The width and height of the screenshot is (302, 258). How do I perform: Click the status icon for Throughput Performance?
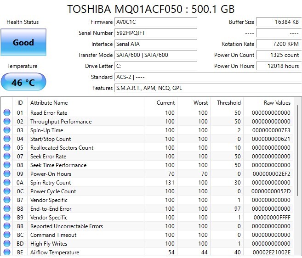[x=7, y=121]
